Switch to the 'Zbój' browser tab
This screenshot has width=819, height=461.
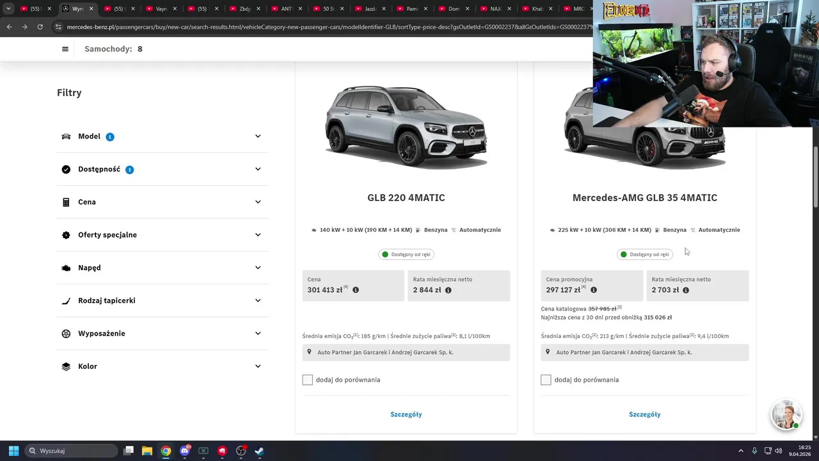pyautogui.click(x=244, y=9)
